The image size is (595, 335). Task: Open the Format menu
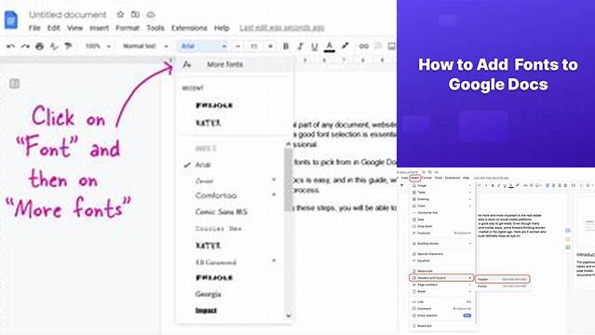pyautogui.click(x=128, y=28)
